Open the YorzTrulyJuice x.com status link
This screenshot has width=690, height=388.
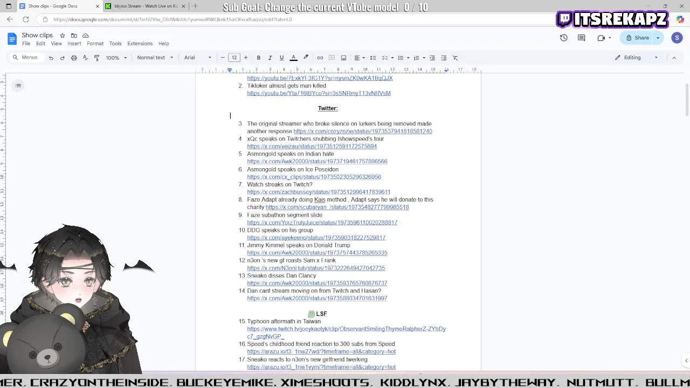[x=322, y=222]
